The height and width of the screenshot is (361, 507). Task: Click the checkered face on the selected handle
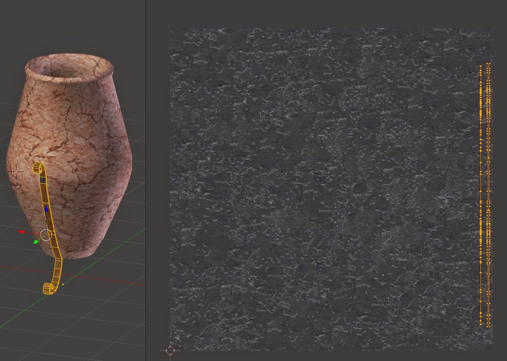(42, 180)
